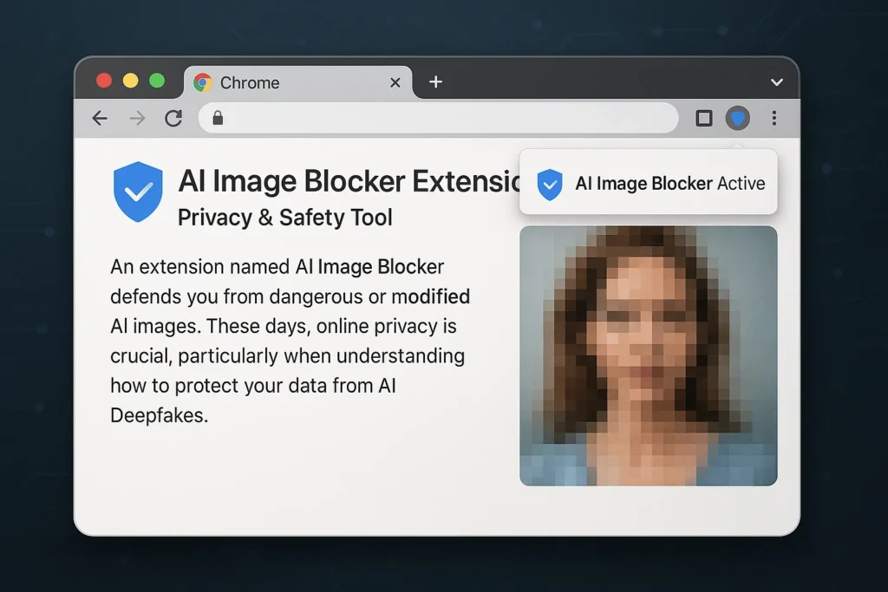
Task: Click the Privacy & Safety Tool subtitle
Action: 284,218
